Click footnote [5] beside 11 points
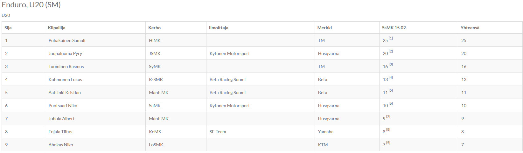523x153 pixels. [391, 90]
